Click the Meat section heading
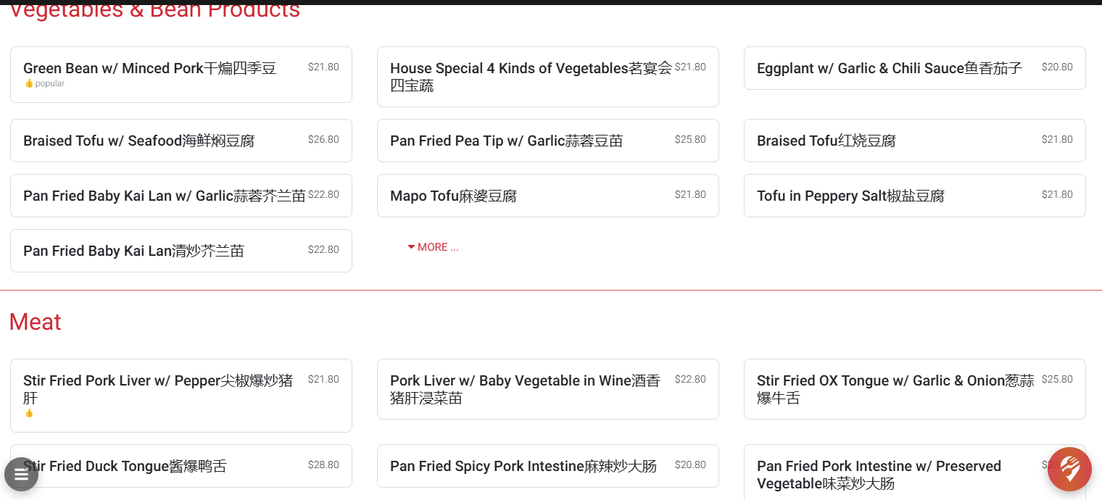 coord(35,322)
